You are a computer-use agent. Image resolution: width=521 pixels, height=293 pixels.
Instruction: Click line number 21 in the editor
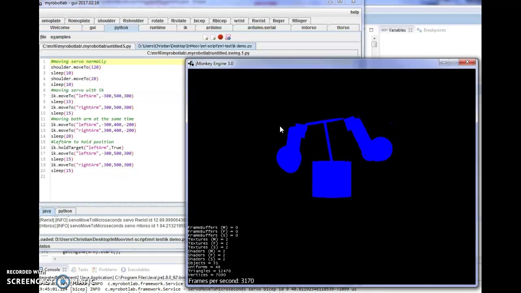pyautogui.click(x=43, y=177)
